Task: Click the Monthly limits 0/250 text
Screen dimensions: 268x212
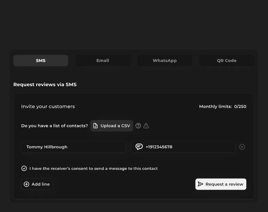Action: click(x=223, y=107)
